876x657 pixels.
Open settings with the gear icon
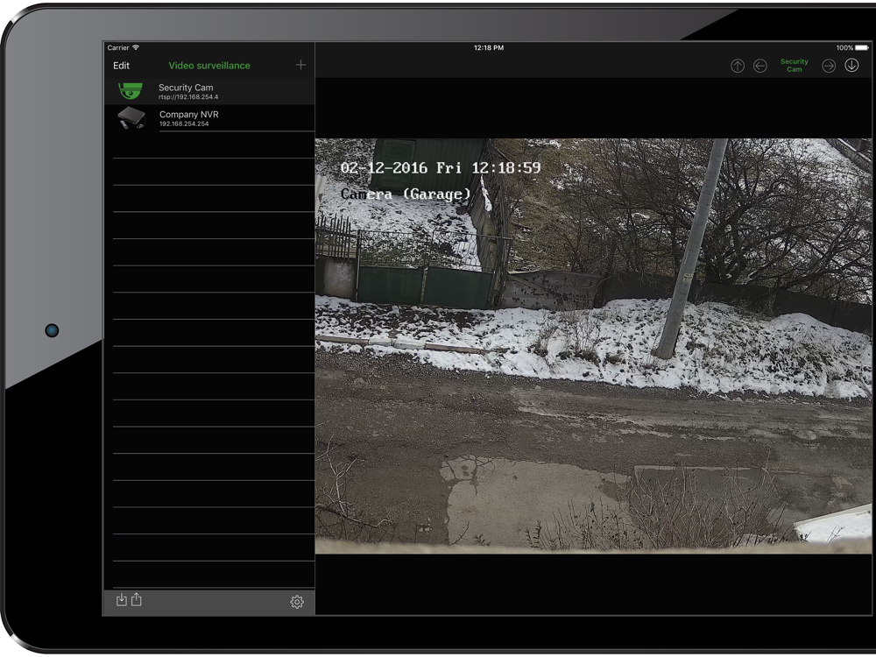click(x=297, y=602)
